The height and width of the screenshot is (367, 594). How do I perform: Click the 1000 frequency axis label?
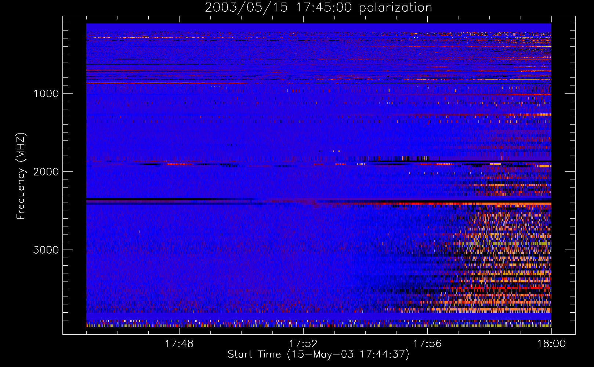pos(46,94)
